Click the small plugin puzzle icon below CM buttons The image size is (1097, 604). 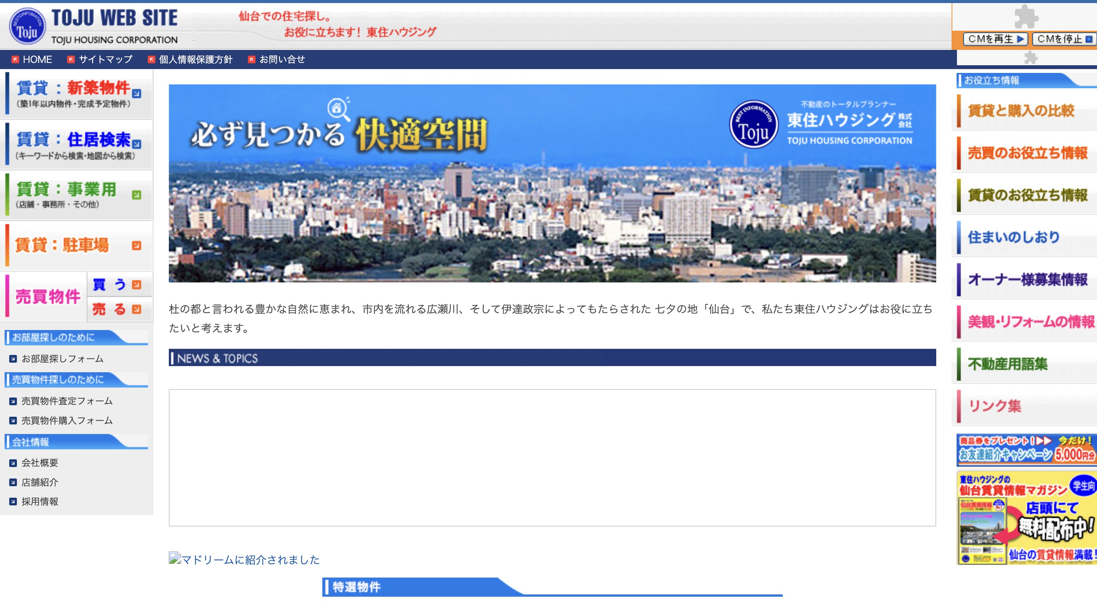coord(1031,58)
